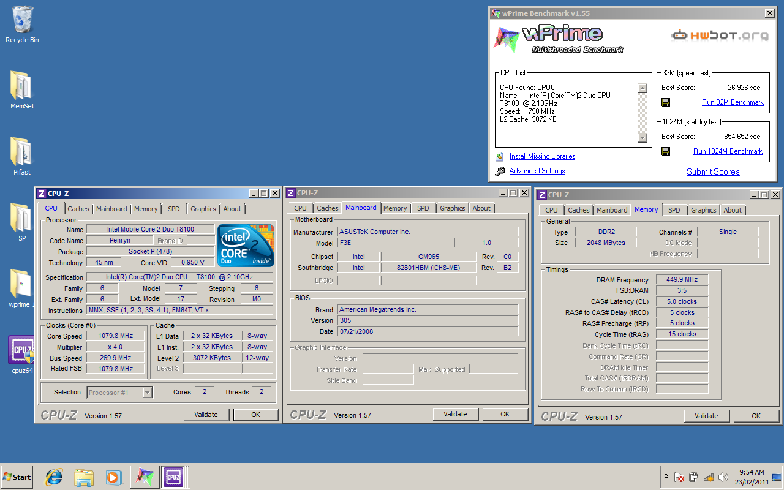Click the 32M benchmark save floppy icon
The height and width of the screenshot is (490, 784).
coord(666,102)
